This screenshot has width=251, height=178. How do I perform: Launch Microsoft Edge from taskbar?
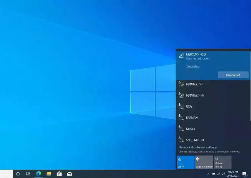click(39, 174)
